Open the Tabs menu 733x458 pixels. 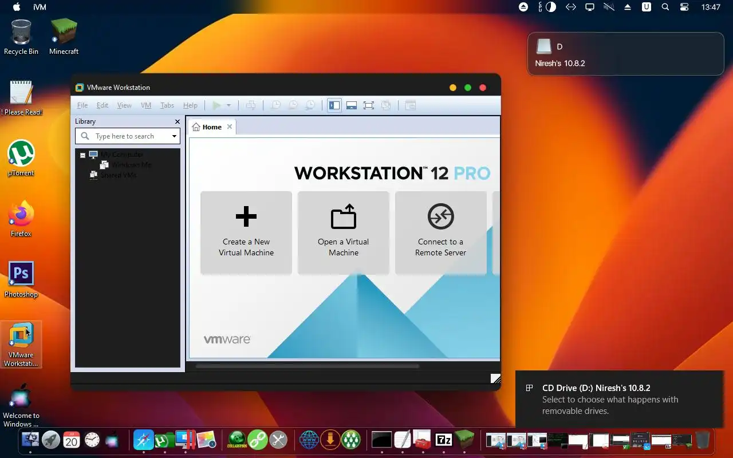167,105
